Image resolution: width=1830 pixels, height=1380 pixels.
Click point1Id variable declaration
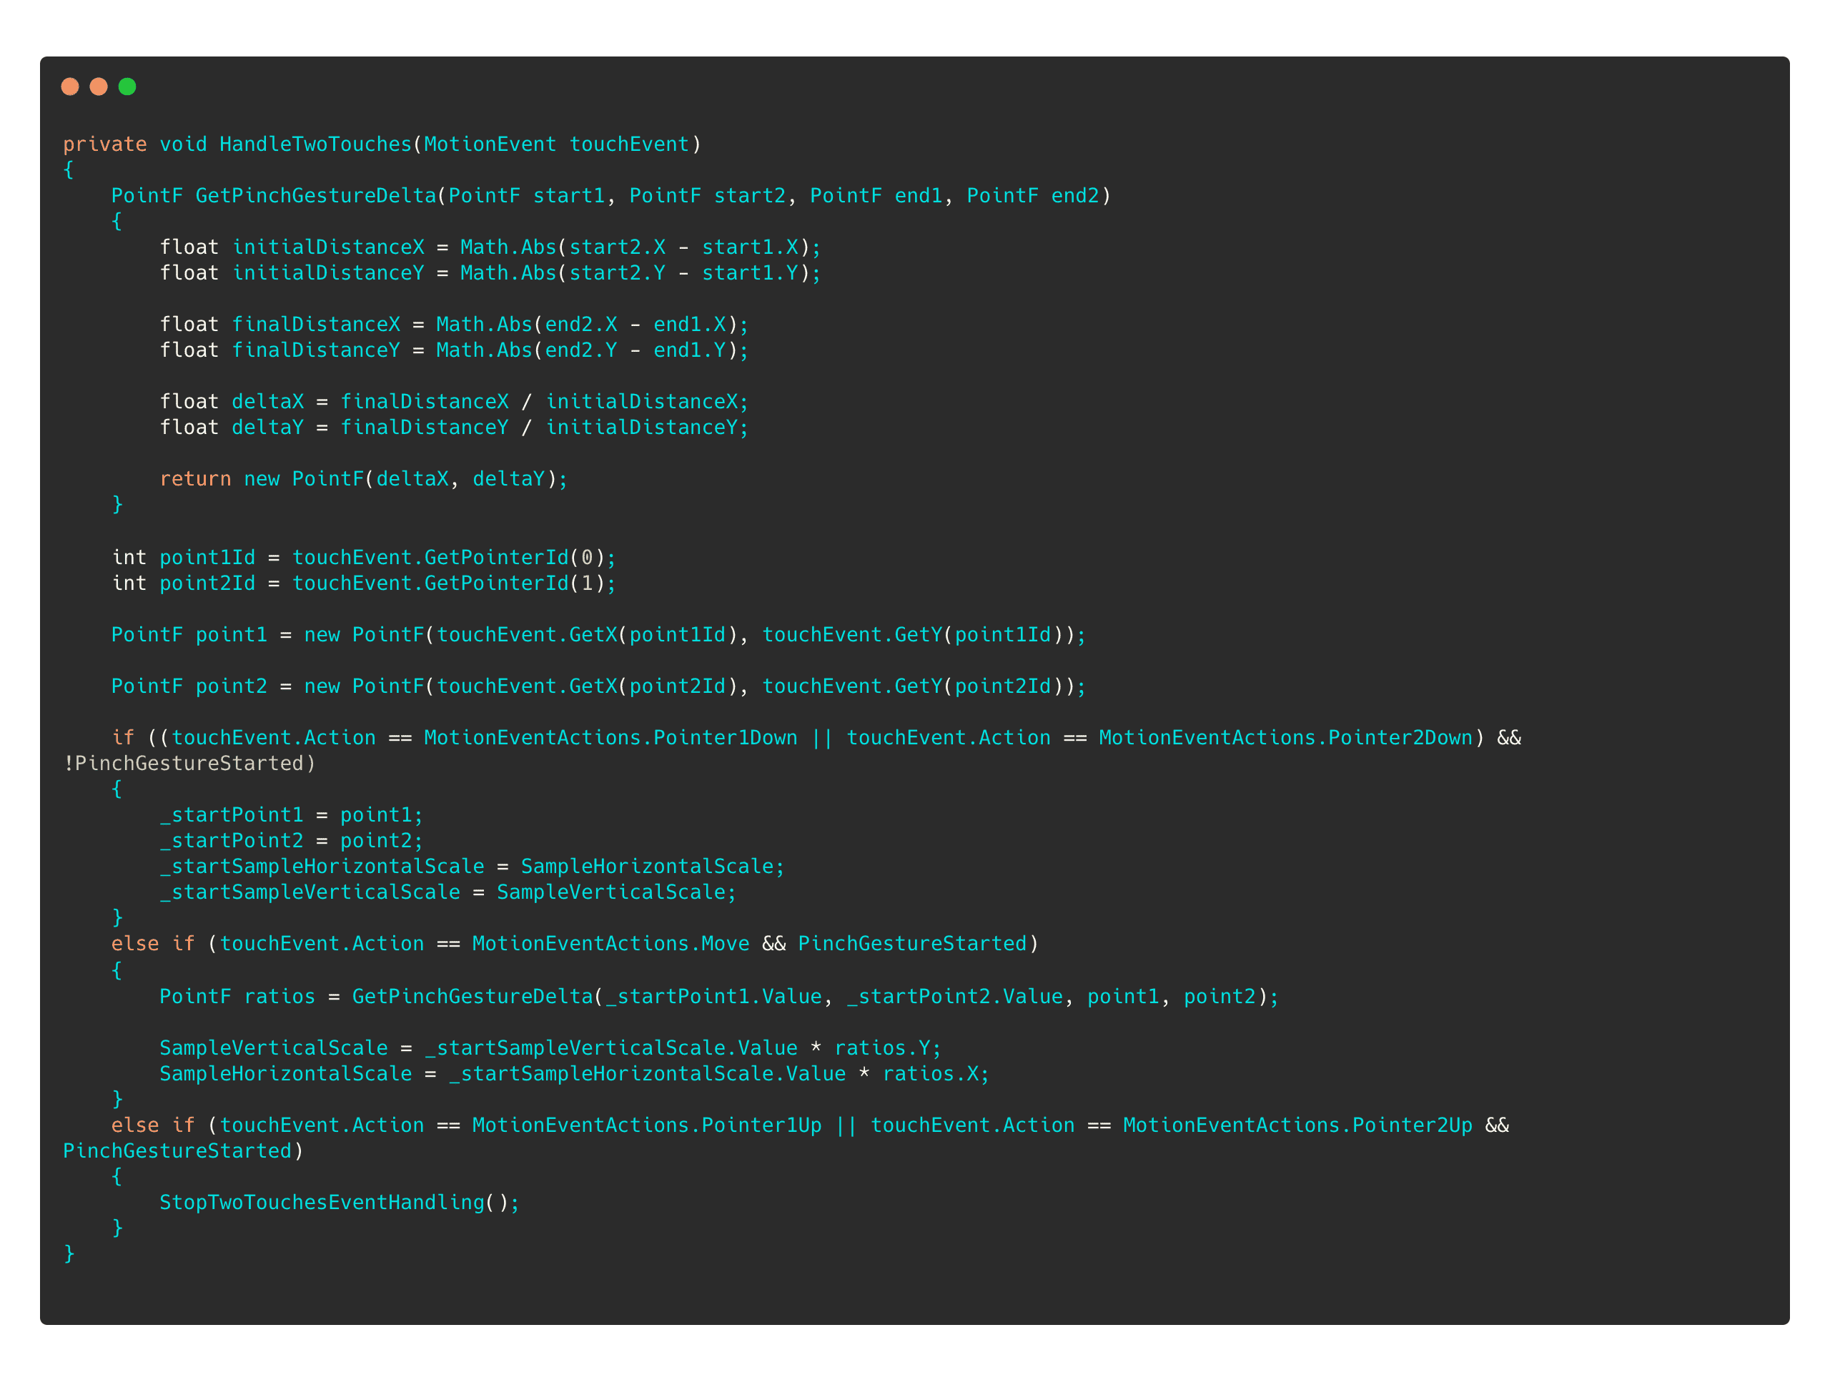coord(207,558)
